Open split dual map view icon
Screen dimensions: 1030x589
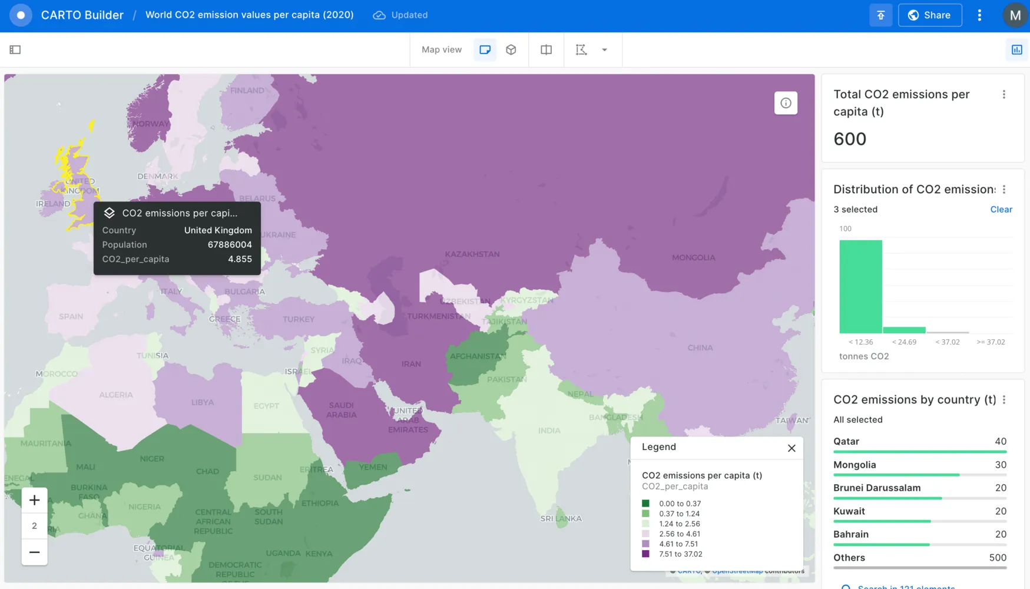pos(547,50)
